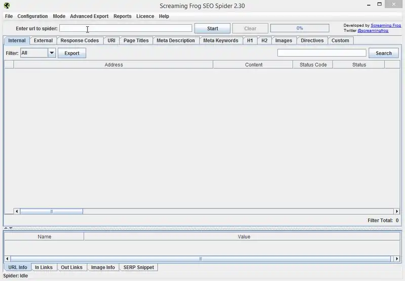Viewport: 405px width, 281px height.
Task: Expand the Filter dropdown arrow
Action: click(x=52, y=53)
